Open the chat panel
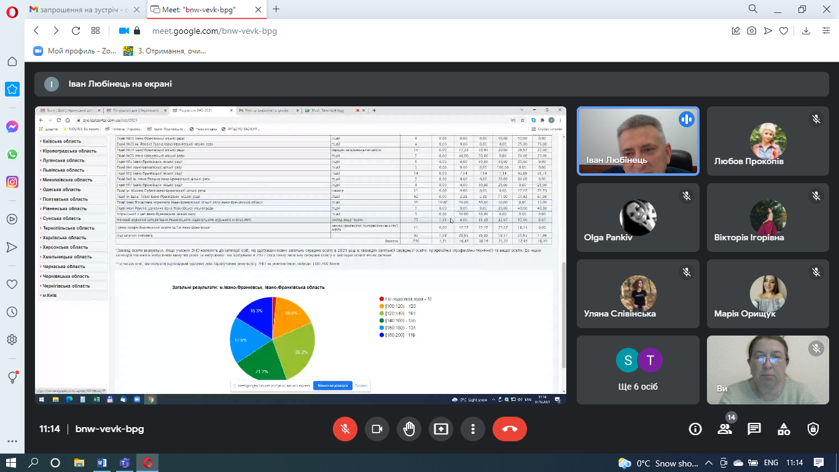This screenshot has width=839, height=472. (x=754, y=429)
